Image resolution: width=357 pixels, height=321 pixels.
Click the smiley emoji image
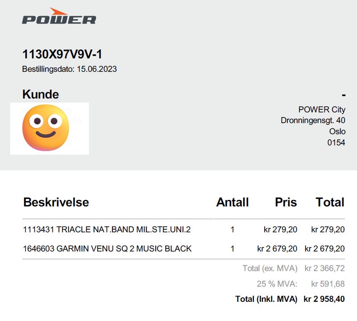(x=46, y=128)
